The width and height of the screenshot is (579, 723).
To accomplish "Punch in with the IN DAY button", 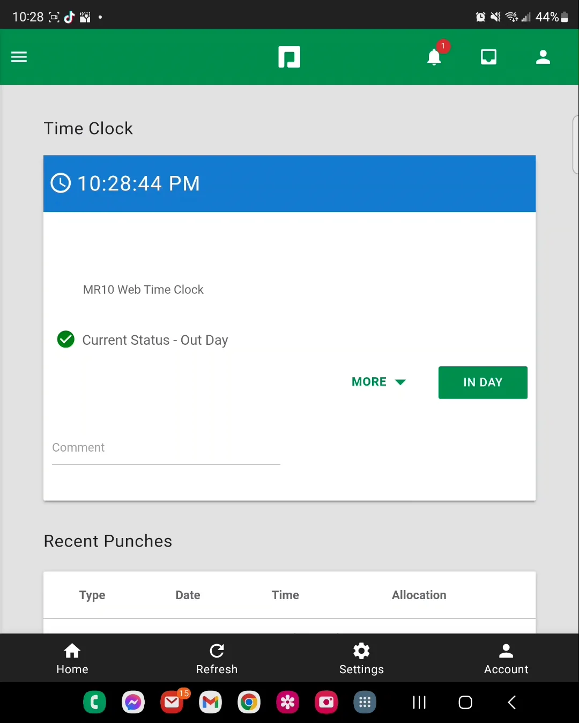I will pos(482,382).
